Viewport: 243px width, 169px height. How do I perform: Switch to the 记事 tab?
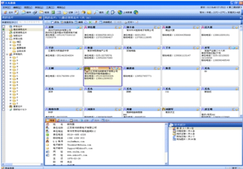(84, 120)
